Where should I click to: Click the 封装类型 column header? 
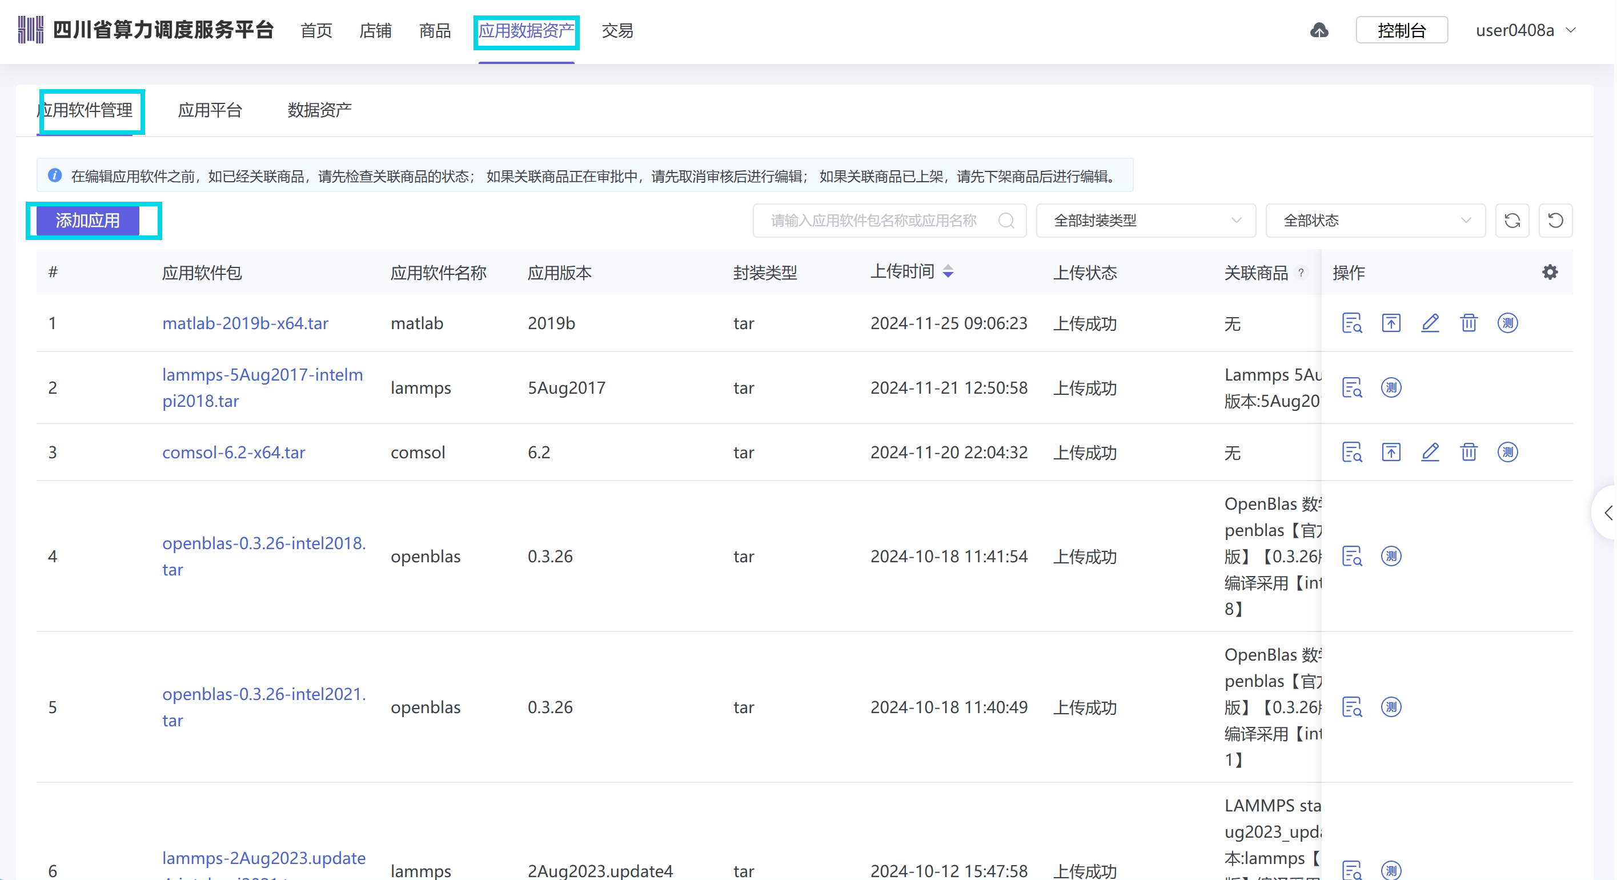[765, 273]
